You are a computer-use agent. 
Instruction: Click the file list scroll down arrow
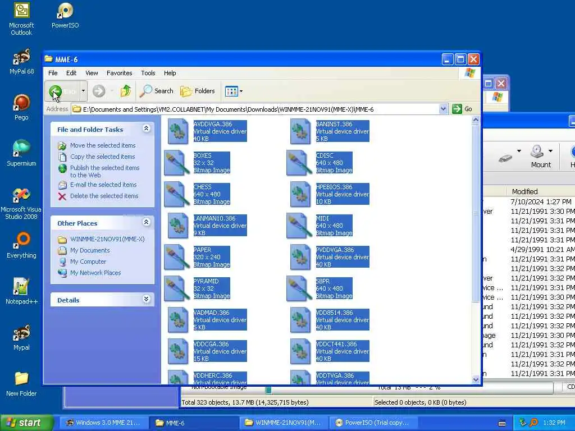(476, 380)
